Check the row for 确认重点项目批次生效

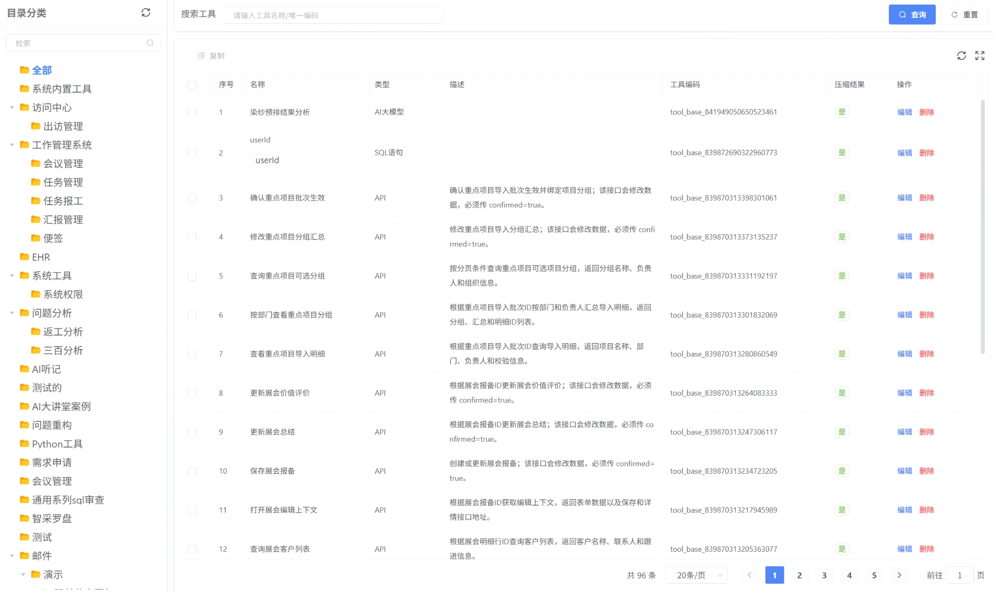192,198
